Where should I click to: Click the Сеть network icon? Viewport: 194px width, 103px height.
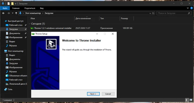point(6,89)
